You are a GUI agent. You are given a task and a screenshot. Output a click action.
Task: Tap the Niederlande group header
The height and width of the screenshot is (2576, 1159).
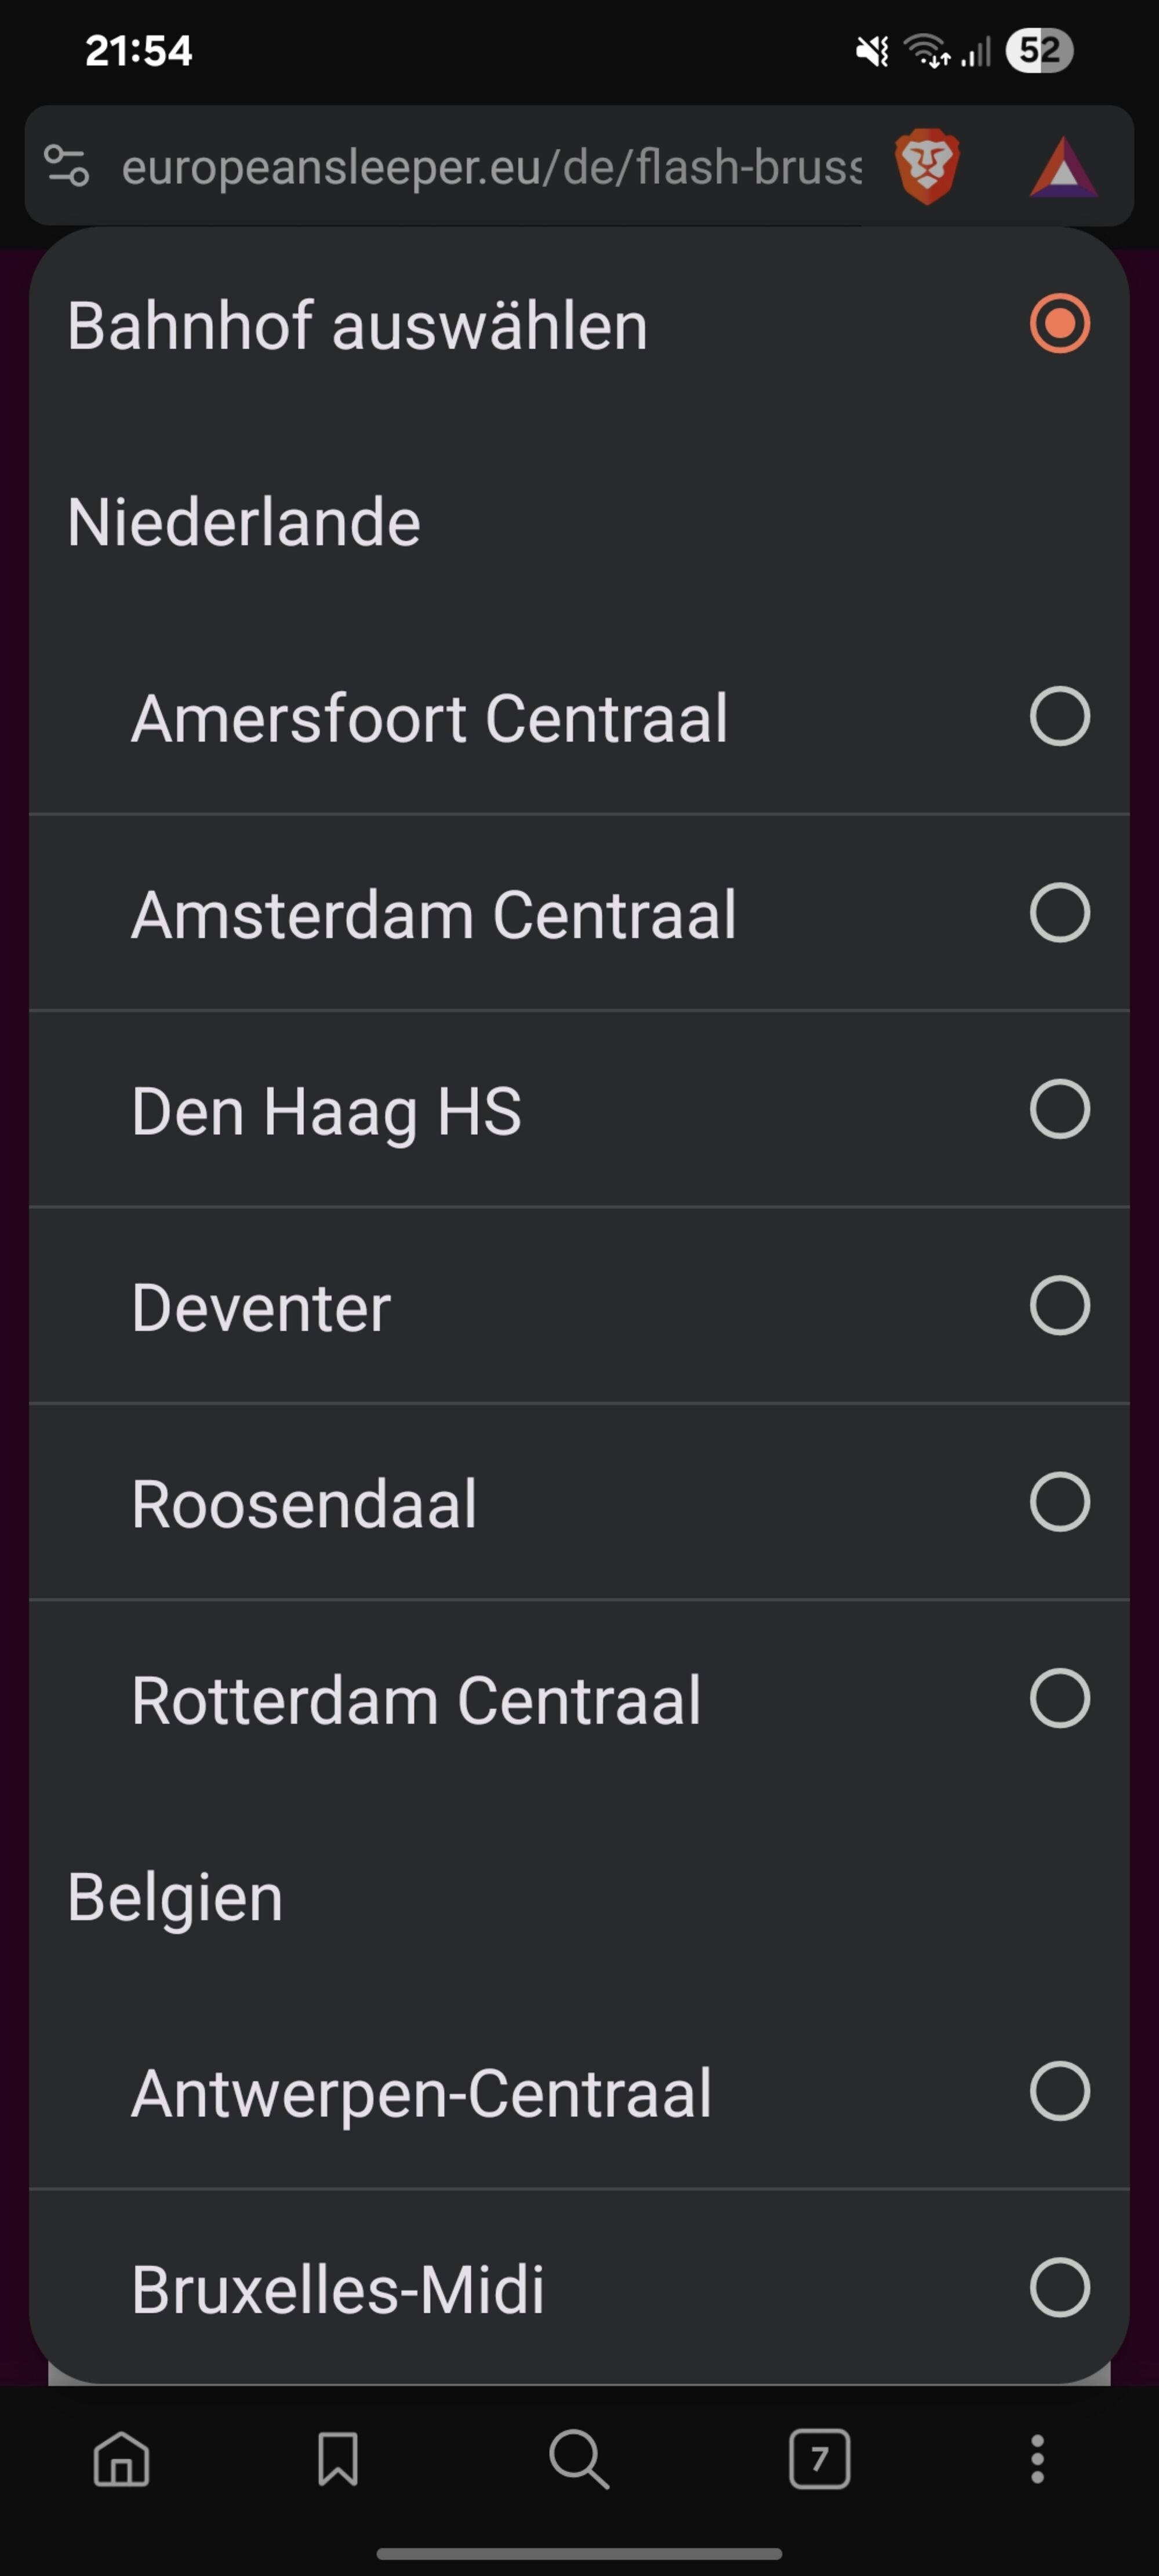coord(244,522)
